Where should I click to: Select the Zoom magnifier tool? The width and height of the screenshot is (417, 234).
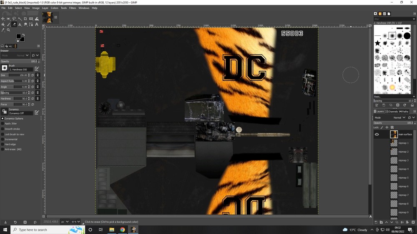8,30
